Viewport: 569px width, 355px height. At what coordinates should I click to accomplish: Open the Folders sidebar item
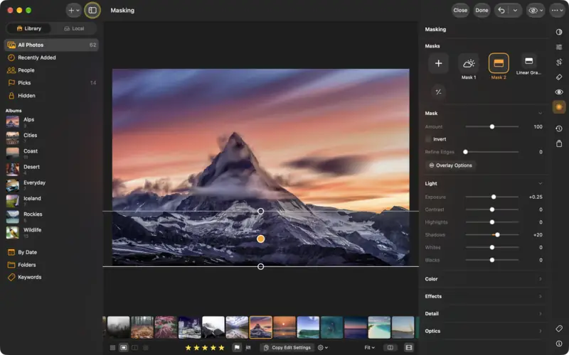click(x=51, y=265)
